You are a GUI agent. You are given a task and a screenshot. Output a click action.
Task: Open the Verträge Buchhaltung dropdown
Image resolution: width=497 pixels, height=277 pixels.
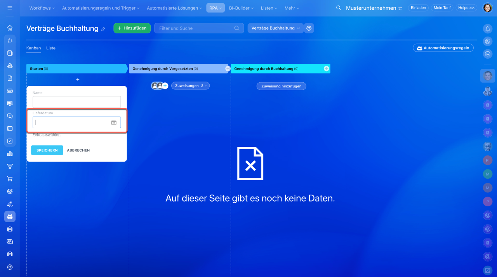point(276,28)
